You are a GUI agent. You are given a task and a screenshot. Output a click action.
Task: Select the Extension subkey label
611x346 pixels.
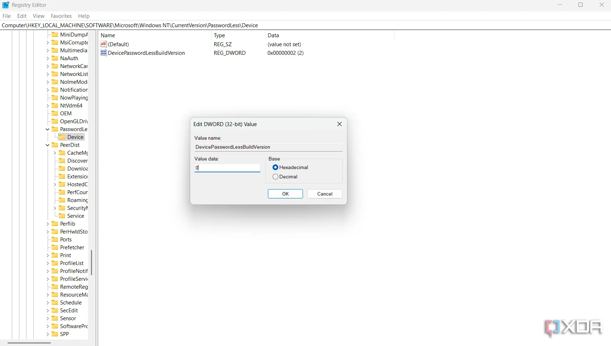tap(77, 177)
